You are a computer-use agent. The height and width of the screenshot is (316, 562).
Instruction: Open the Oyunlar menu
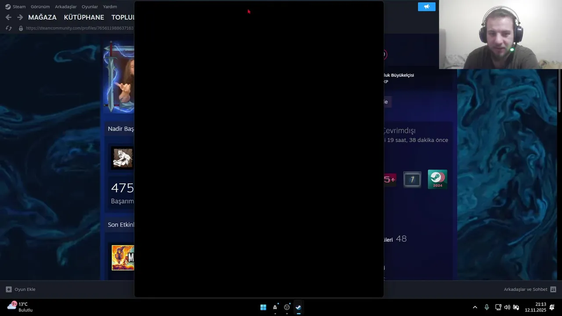click(90, 7)
